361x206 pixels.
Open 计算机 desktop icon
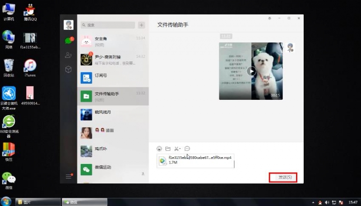click(9, 12)
